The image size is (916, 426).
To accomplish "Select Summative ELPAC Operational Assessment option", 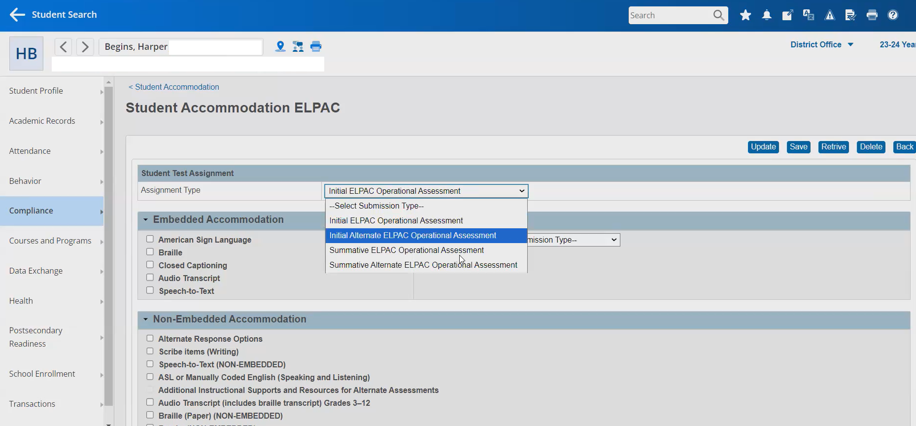I will [x=407, y=250].
